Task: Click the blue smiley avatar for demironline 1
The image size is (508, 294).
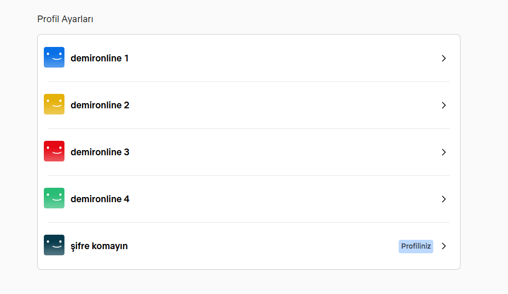Action: click(x=54, y=57)
